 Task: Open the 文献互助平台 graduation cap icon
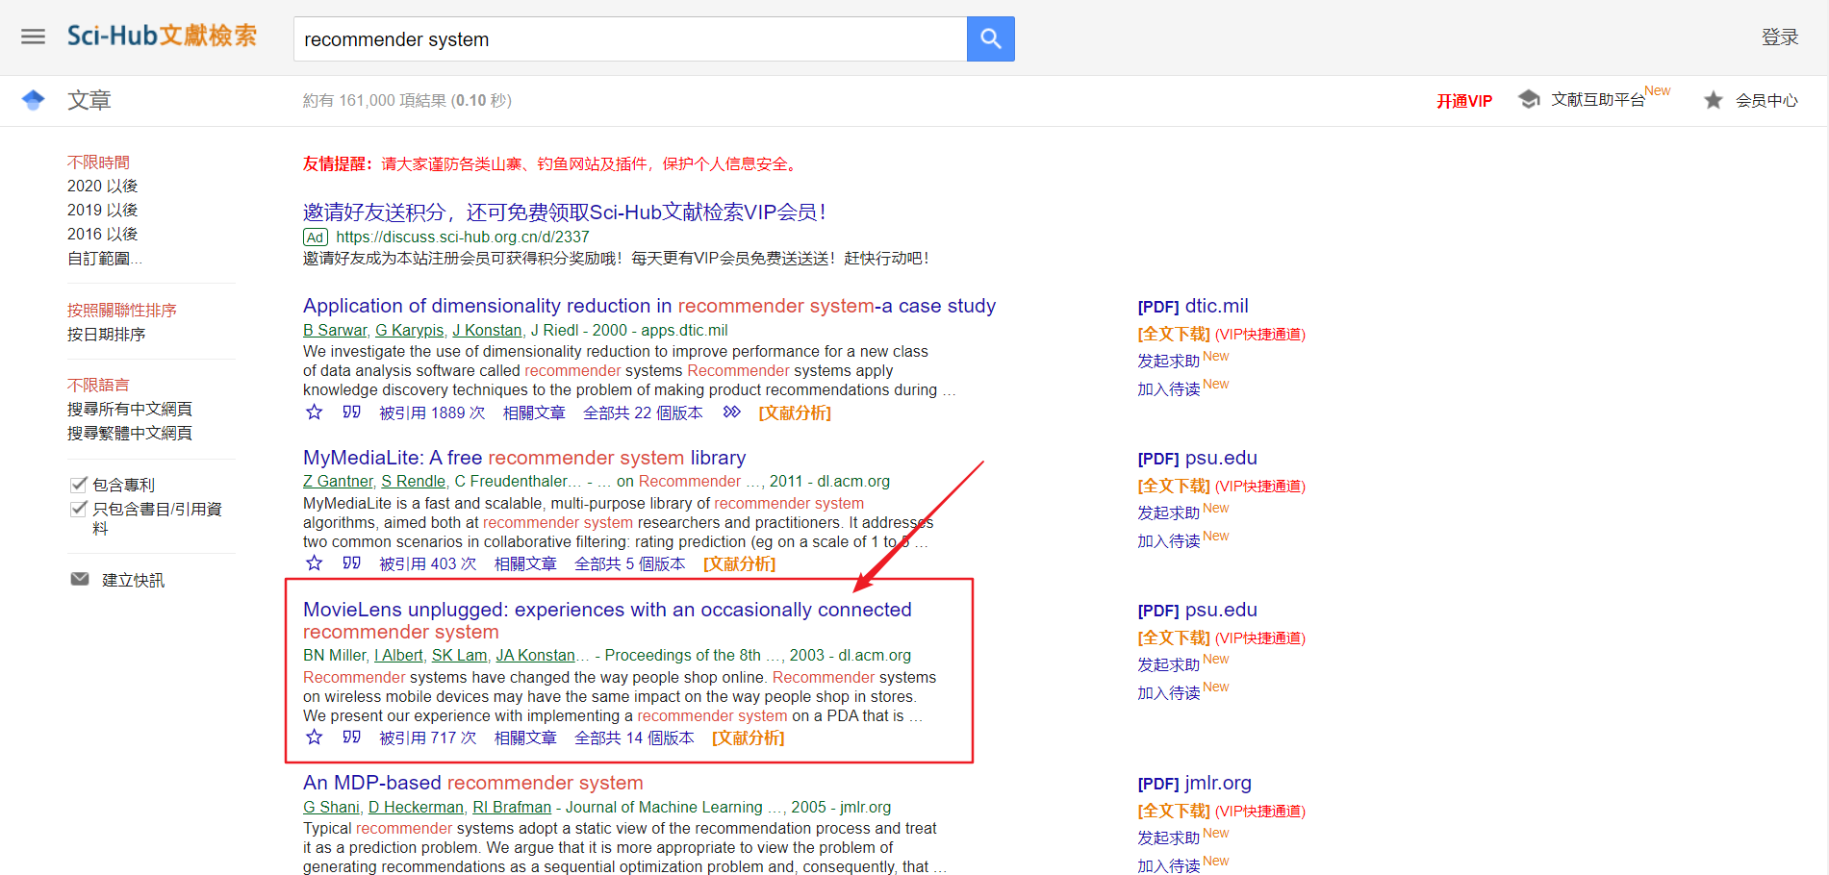tap(1530, 98)
